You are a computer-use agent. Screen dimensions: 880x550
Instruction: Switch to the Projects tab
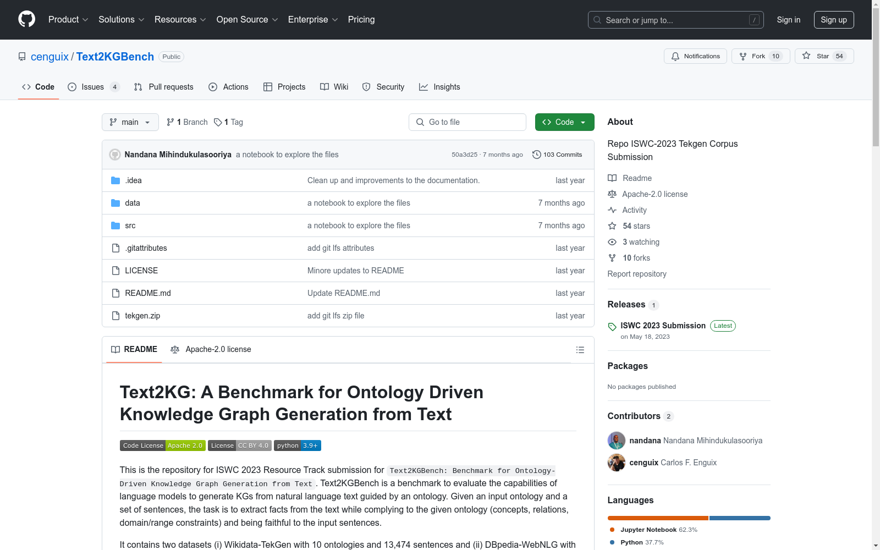point(284,87)
